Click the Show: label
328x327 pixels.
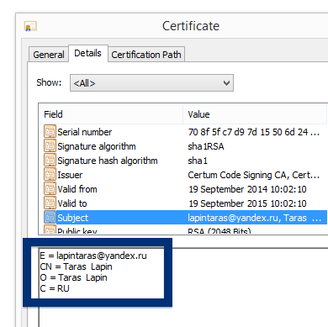point(49,82)
